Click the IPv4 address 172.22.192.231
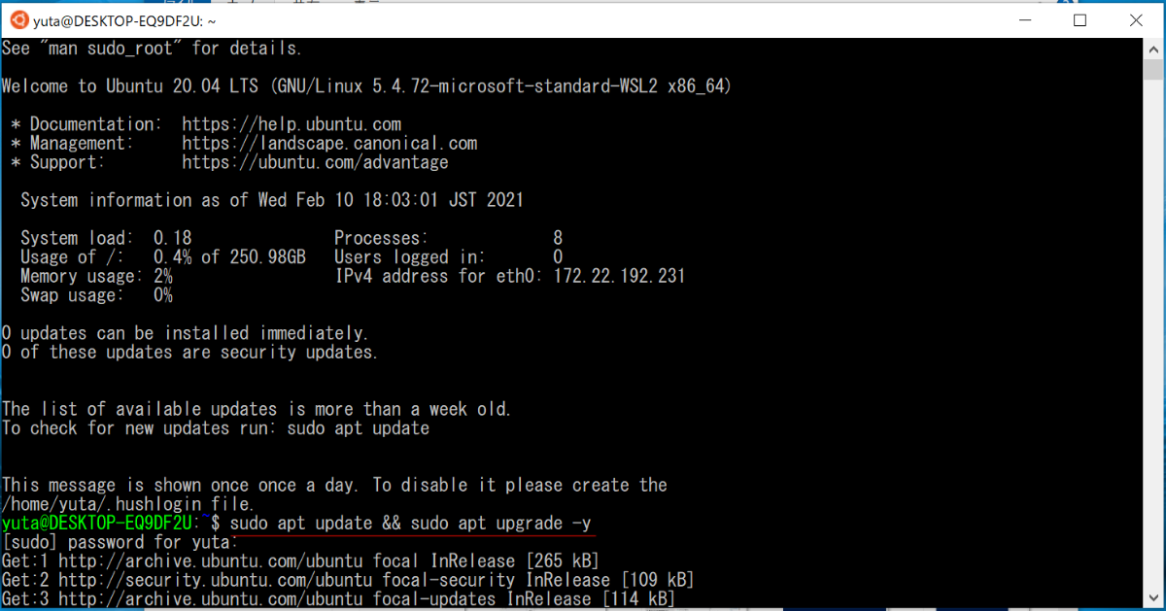The width and height of the screenshot is (1166, 611). (x=619, y=276)
